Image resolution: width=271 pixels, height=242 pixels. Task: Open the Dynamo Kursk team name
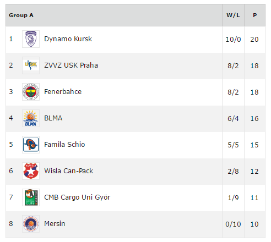[x=68, y=39]
